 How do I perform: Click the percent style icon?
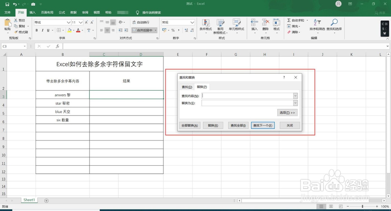coord(173,30)
